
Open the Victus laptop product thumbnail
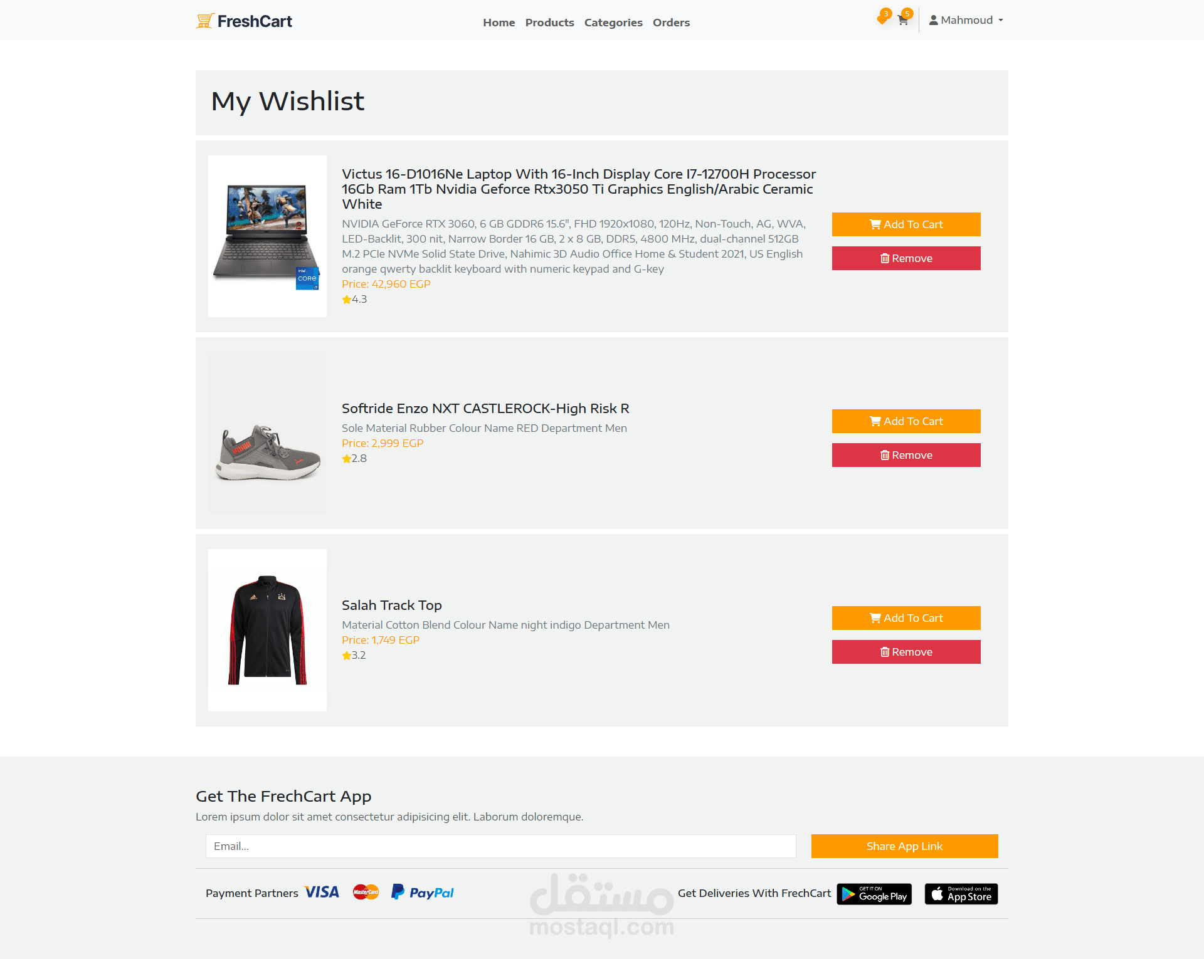click(x=267, y=236)
